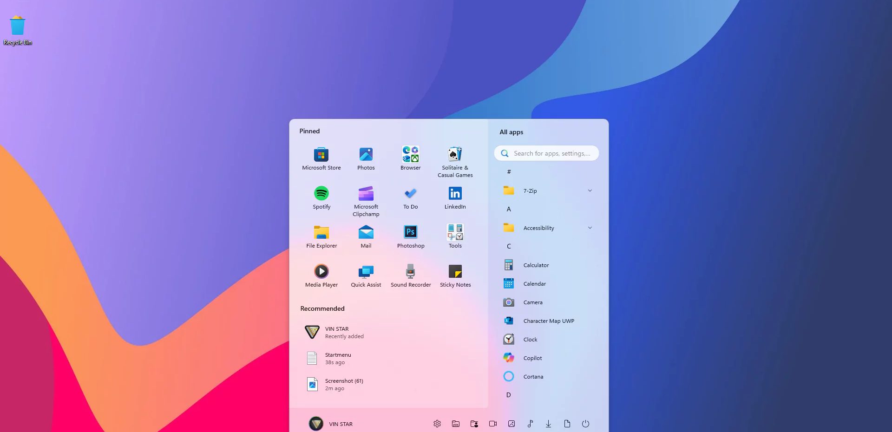This screenshot has height=432, width=892.
Task: Launch the Mail app
Action: click(366, 237)
